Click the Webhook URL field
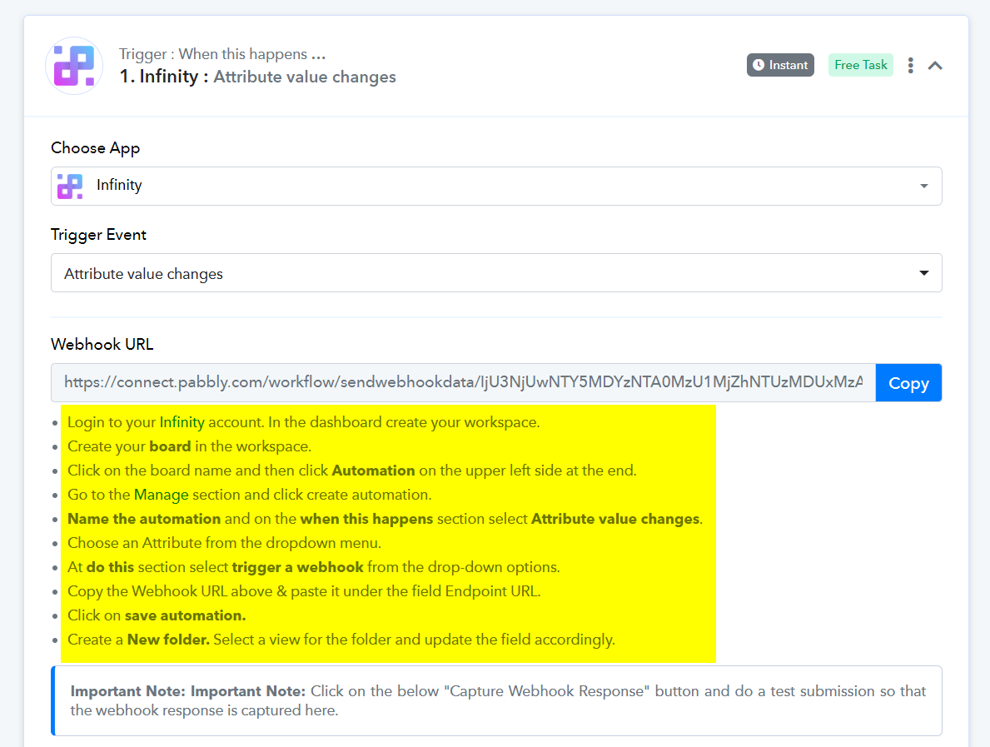Viewport: 990px width, 747px height. [464, 382]
